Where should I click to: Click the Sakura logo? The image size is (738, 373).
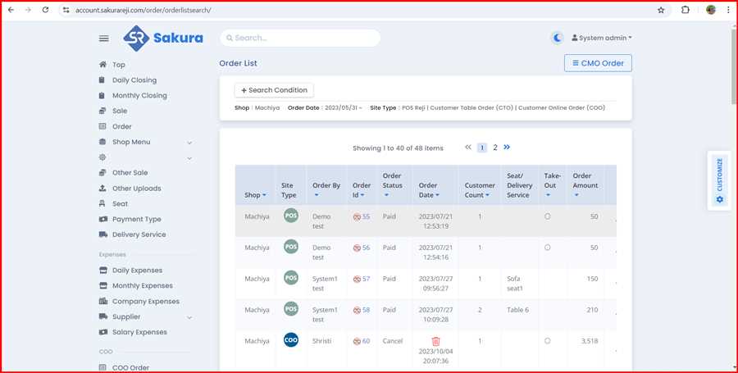coord(163,38)
